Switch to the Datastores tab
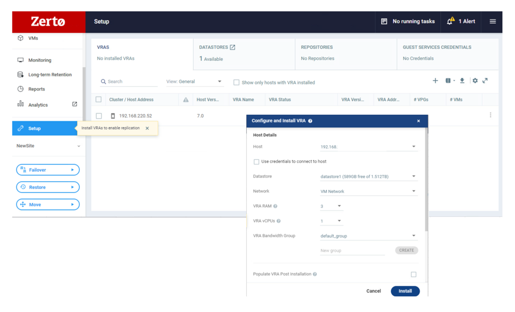 pyautogui.click(x=244, y=54)
